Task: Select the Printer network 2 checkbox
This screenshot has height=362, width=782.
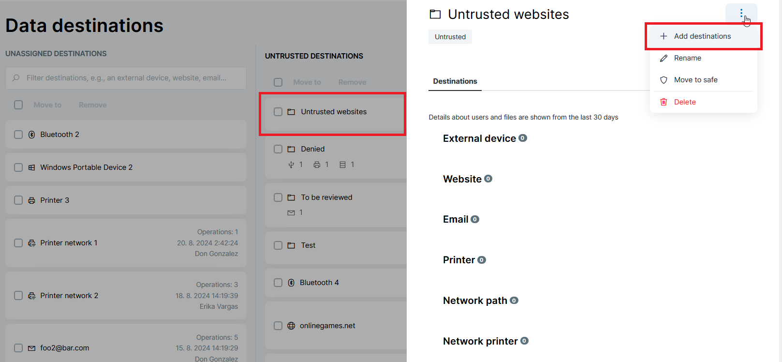Action: (18, 296)
